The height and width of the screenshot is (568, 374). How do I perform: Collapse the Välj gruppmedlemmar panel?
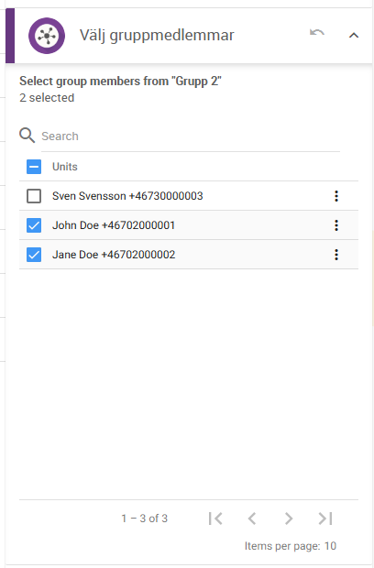[354, 36]
